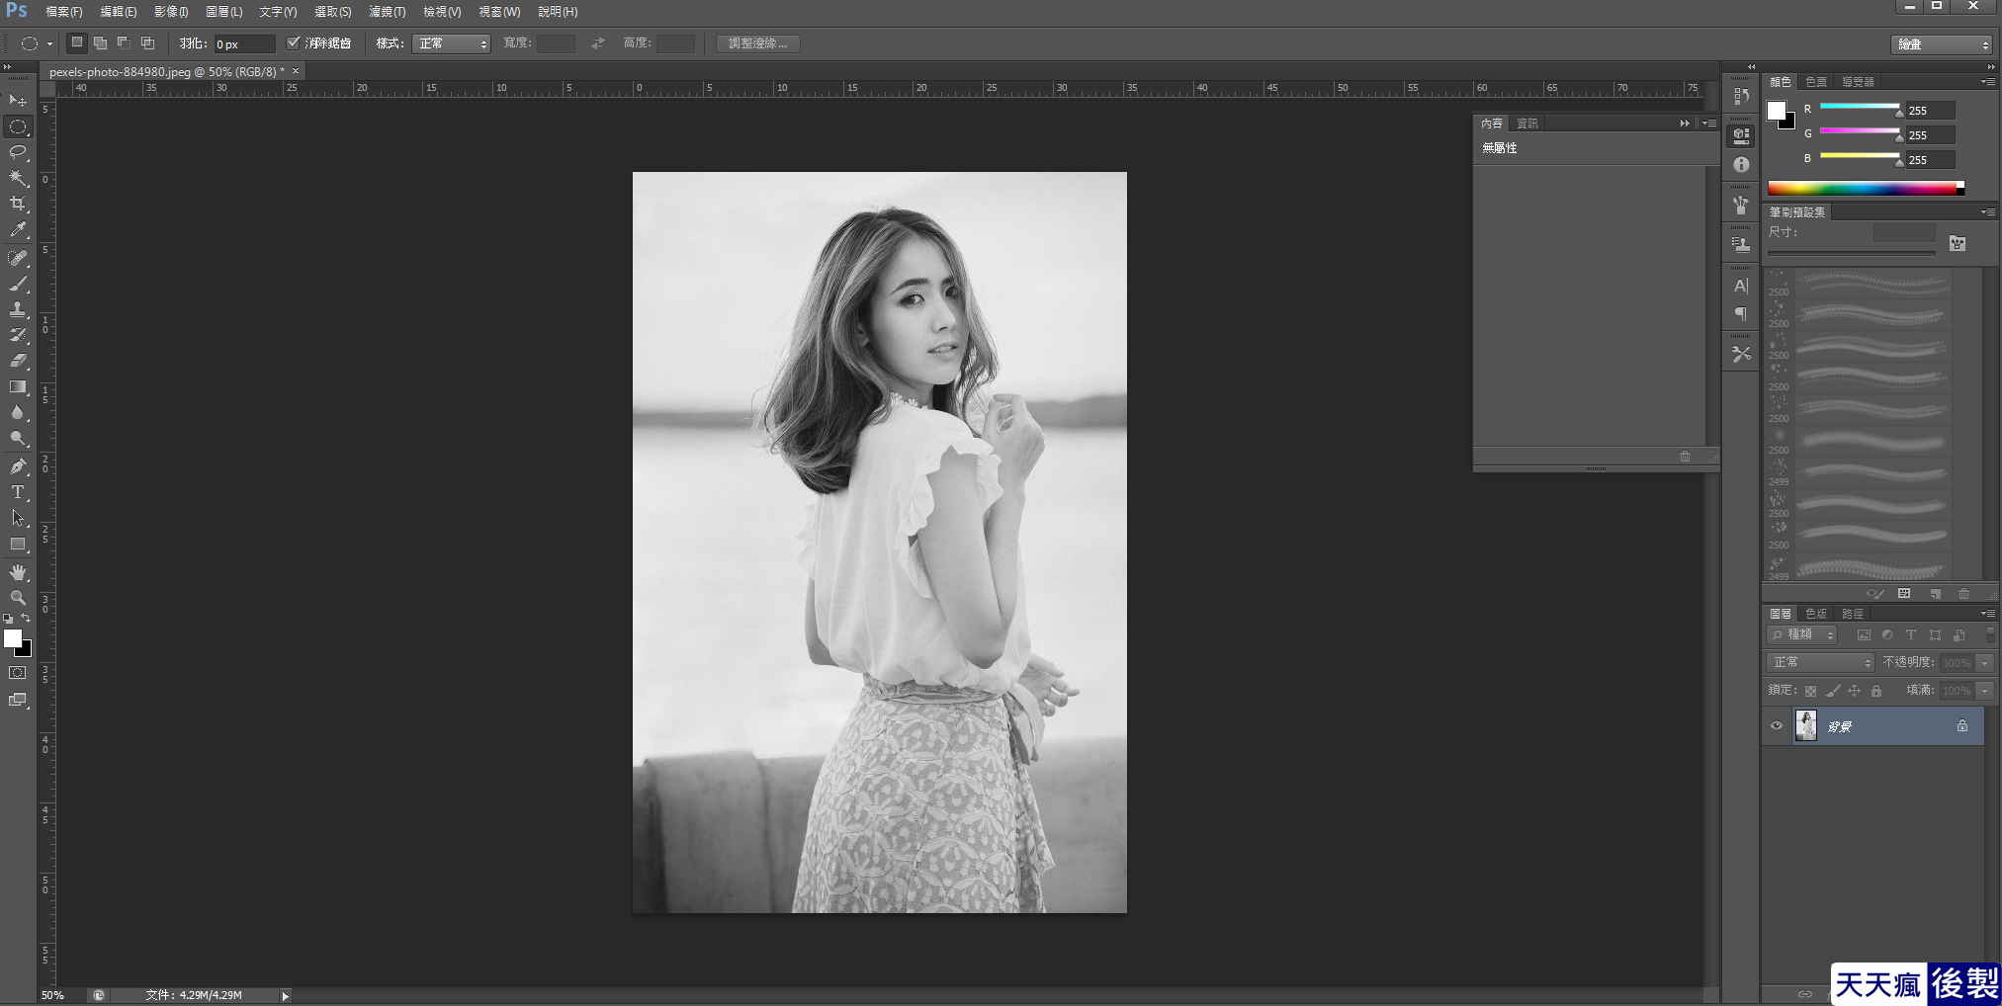Select the Eyedropper tool
Image resolution: width=2002 pixels, height=1006 pixels.
(18, 229)
